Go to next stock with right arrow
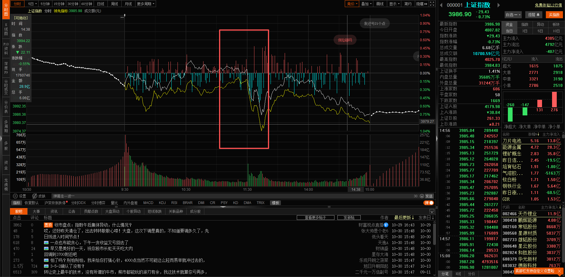 click(498, 5)
